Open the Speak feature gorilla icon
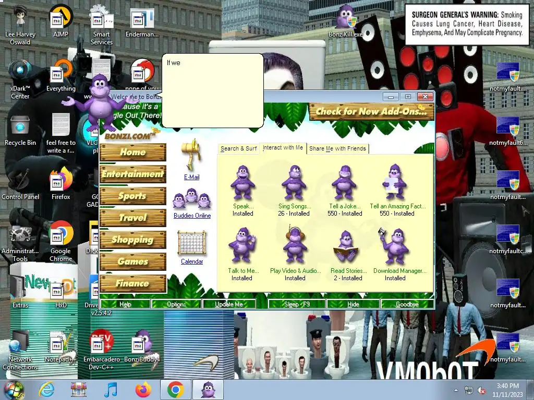The width and height of the screenshot is (534, 400). pos(242,183)
